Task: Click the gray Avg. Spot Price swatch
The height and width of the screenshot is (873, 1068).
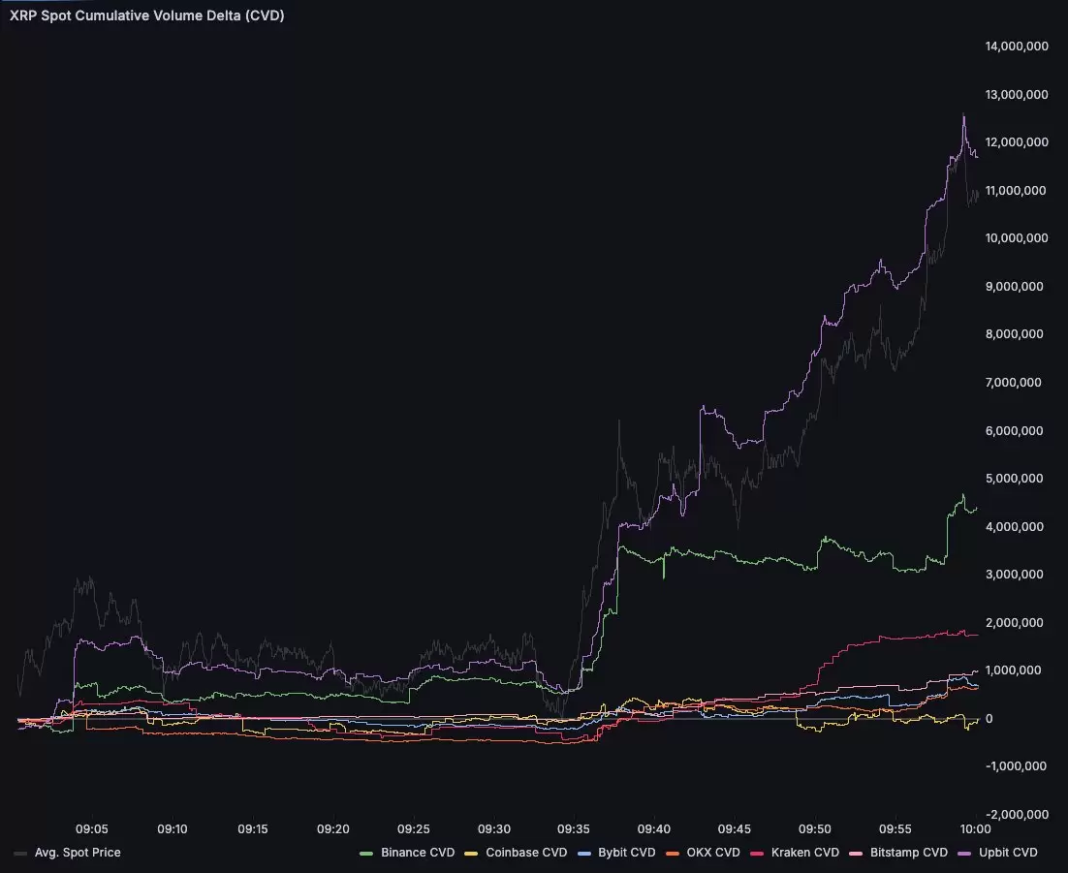Action: click(20, 854)
